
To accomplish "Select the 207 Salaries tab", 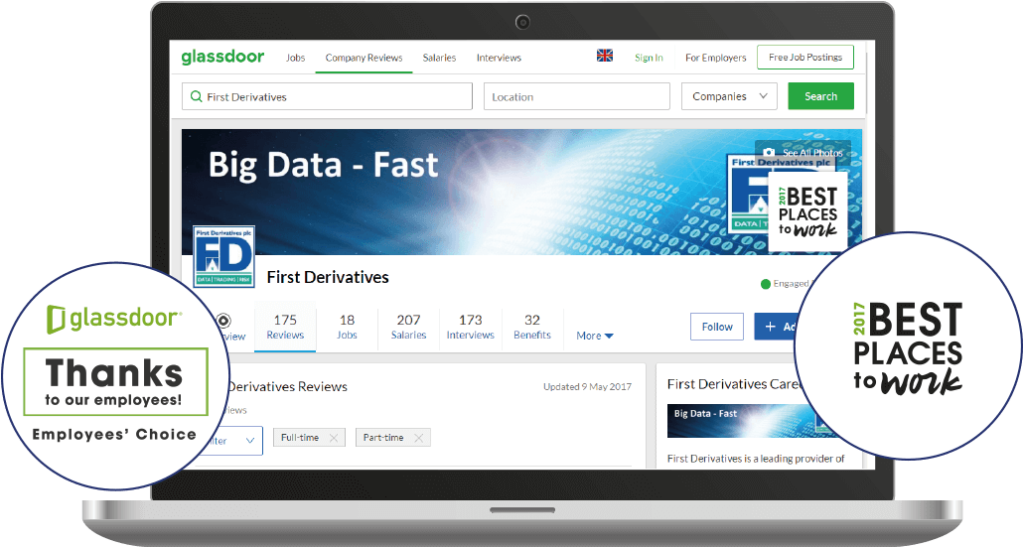I will (x=408, y=327).
